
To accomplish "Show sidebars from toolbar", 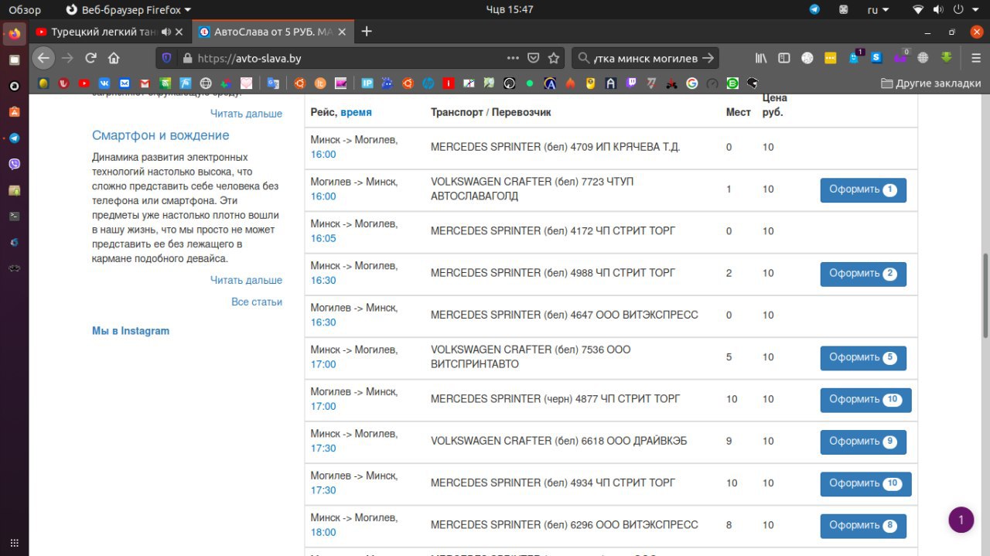I will [x=784, y=58].
